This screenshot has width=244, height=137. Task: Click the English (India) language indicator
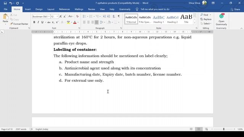tap(42, 129)
